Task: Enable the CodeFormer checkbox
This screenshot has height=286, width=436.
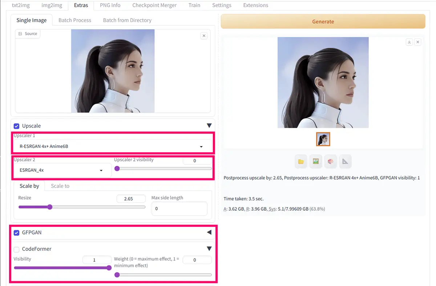Action: (x=16, y=249)
